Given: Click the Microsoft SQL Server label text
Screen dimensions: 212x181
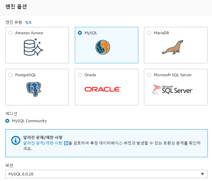Looking at the screenshot, I should point(173,75).
